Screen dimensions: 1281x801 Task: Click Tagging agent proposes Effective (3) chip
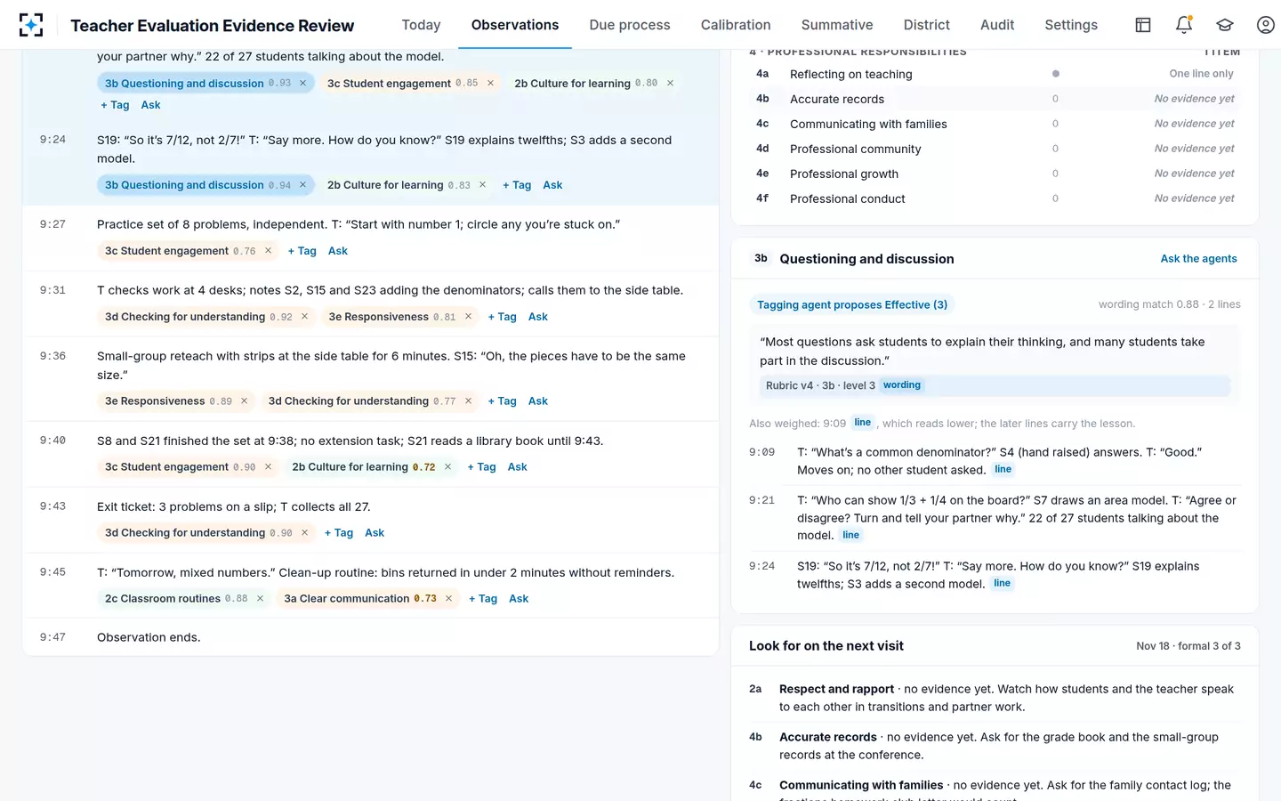pyautogui.click(x=852, y=305)
